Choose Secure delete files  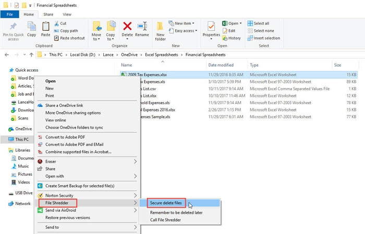pyautogui.click(x=179, y=203)
